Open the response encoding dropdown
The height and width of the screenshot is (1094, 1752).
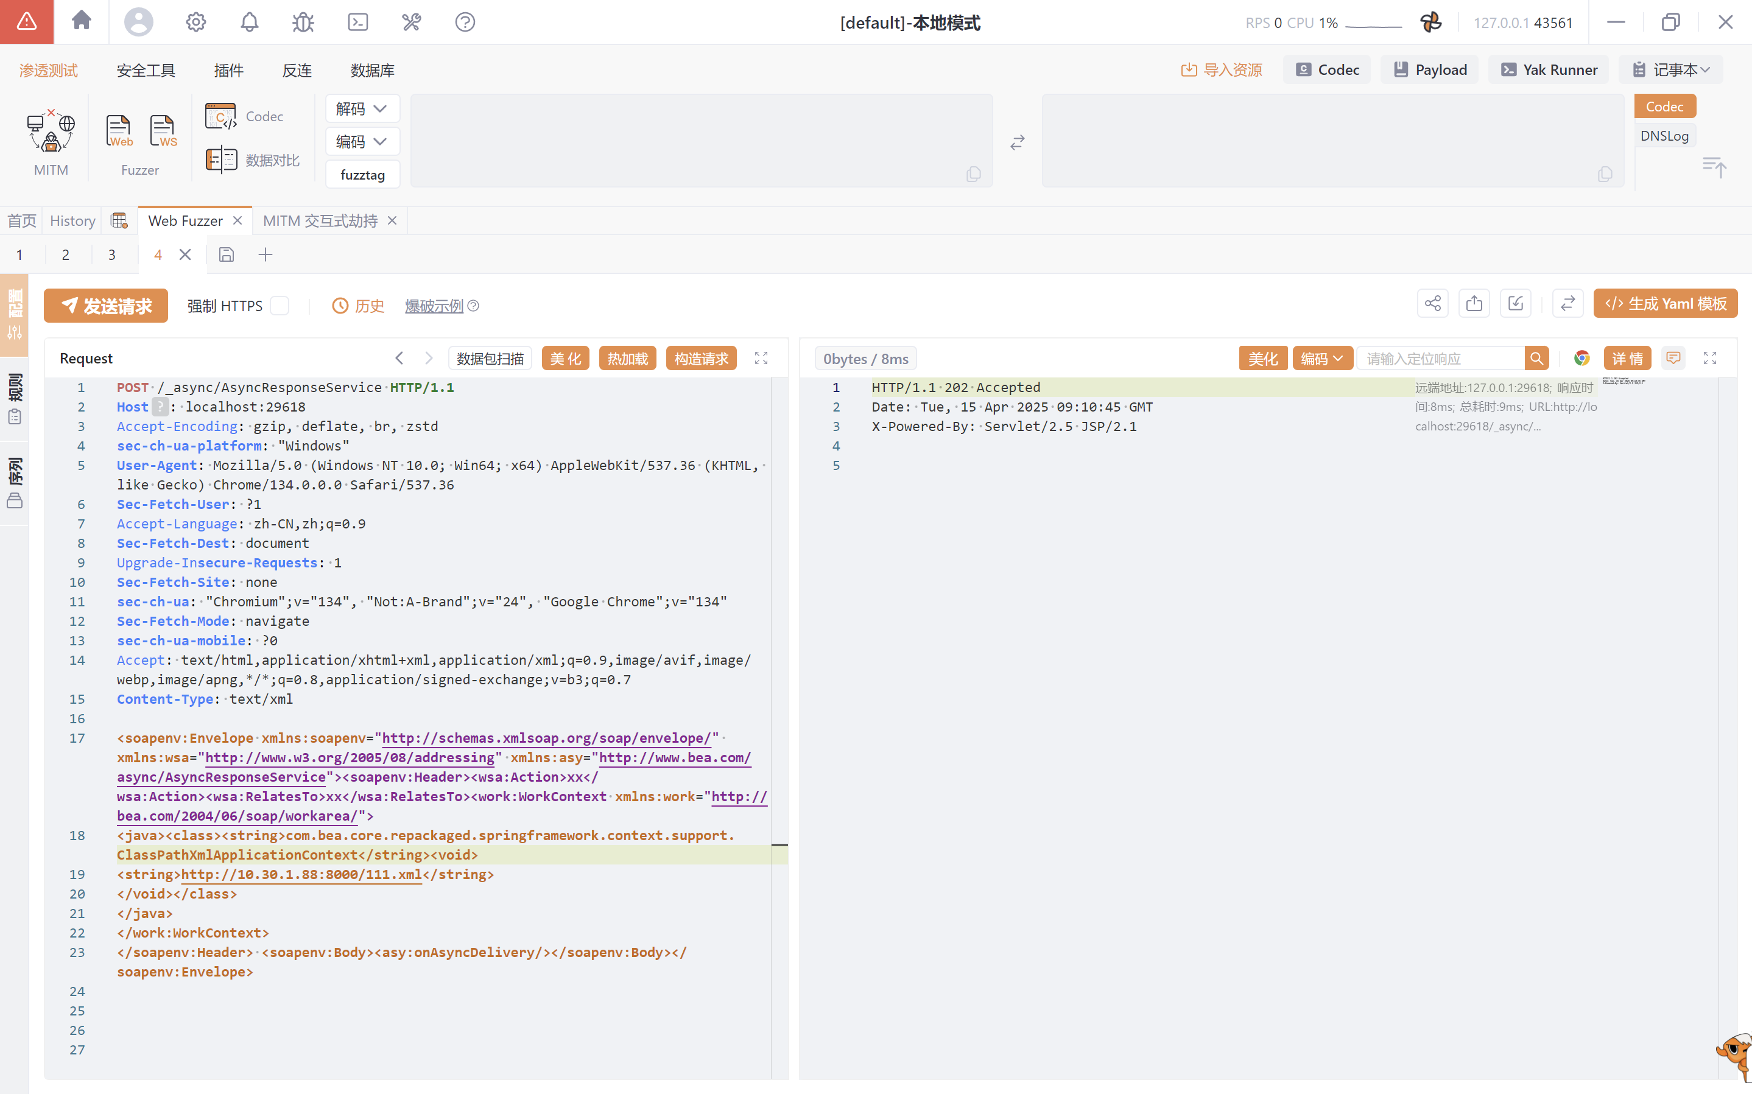pos(1321,358)
